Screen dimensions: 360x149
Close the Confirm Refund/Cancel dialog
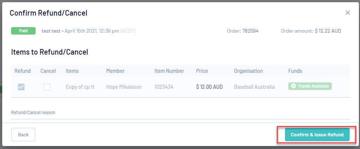pyautogui.click(x=348, y=13)
